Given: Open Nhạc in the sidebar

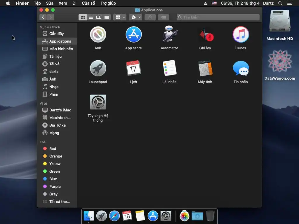Looking at the screenshot, I should coord(57,87).
